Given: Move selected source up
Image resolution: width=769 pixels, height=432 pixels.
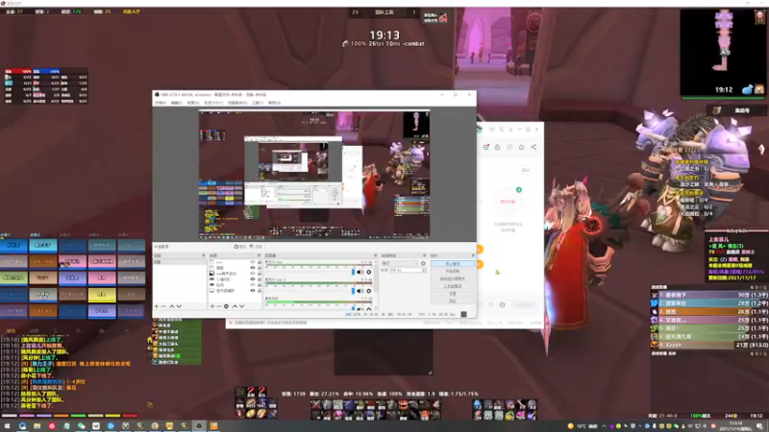Looking at the screenshot, I should pyautogui.click(x=235, y=306).
